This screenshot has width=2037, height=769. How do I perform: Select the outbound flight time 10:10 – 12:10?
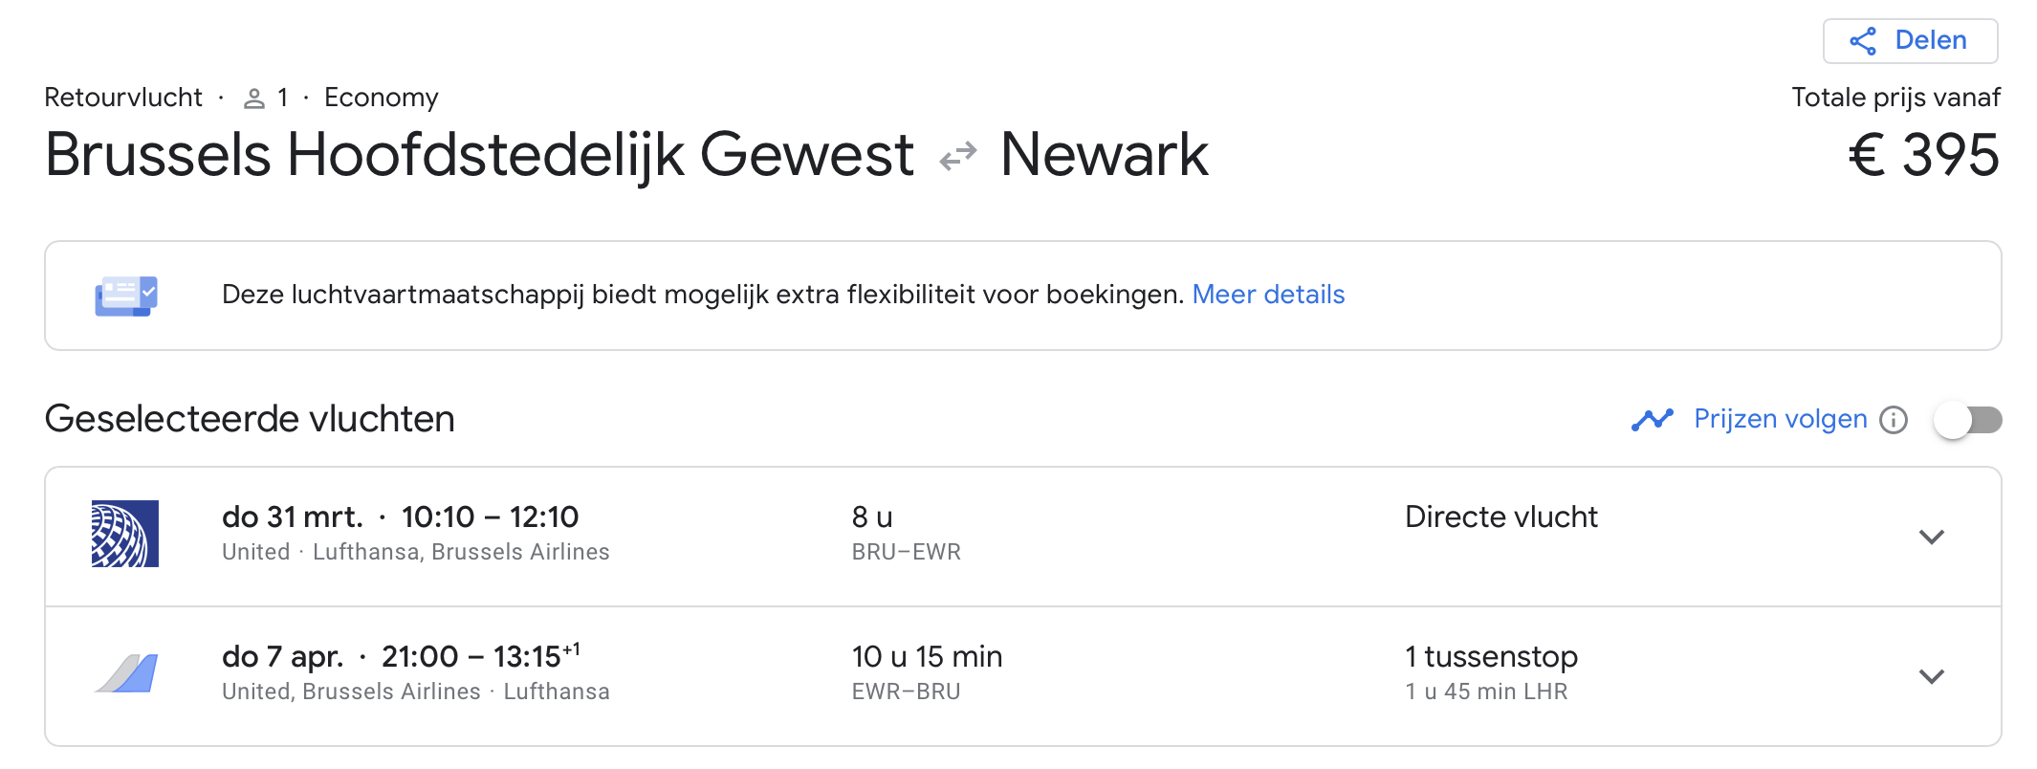(x=490, y=517)
